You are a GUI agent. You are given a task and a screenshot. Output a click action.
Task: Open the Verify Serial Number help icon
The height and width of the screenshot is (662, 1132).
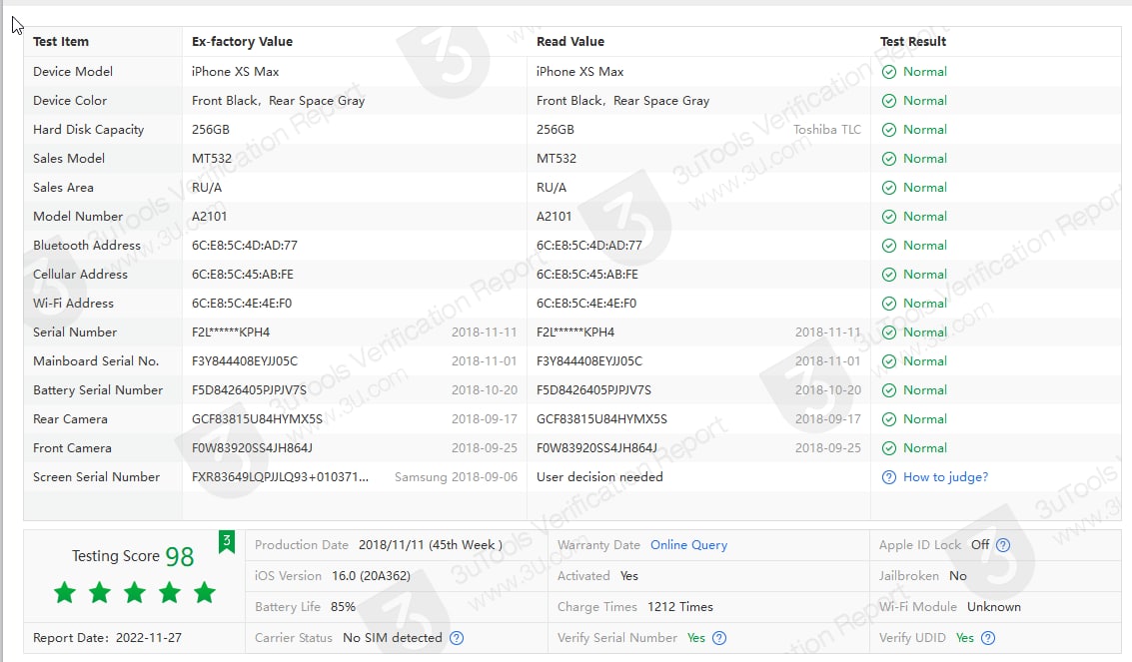click(719, 638)
